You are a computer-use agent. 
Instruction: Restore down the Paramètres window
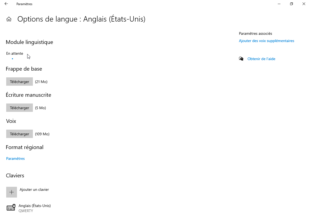coord(291,4)
